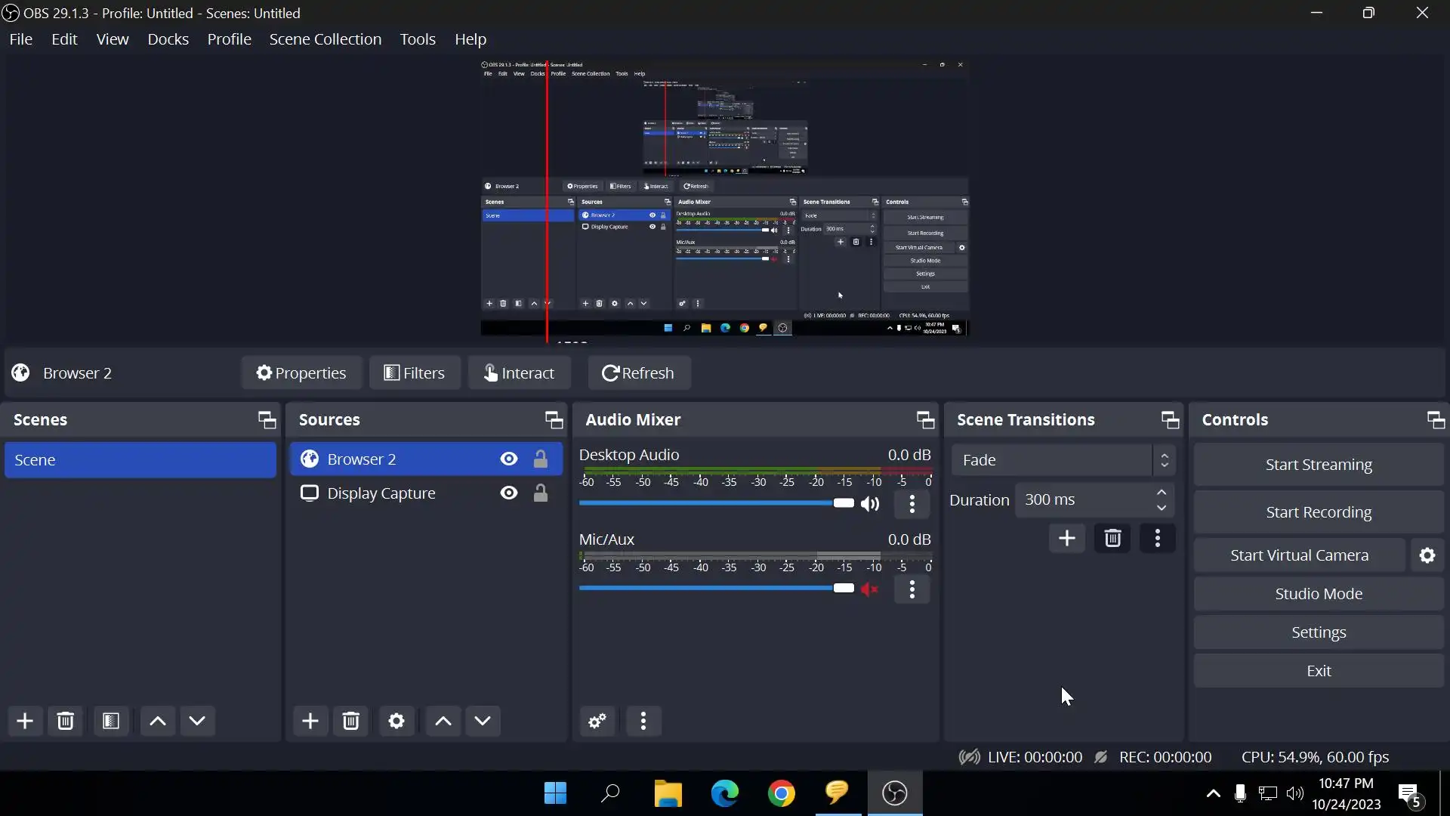Unmute the Mic/Aux audio
1450x816 pixels.
point(870,589)
